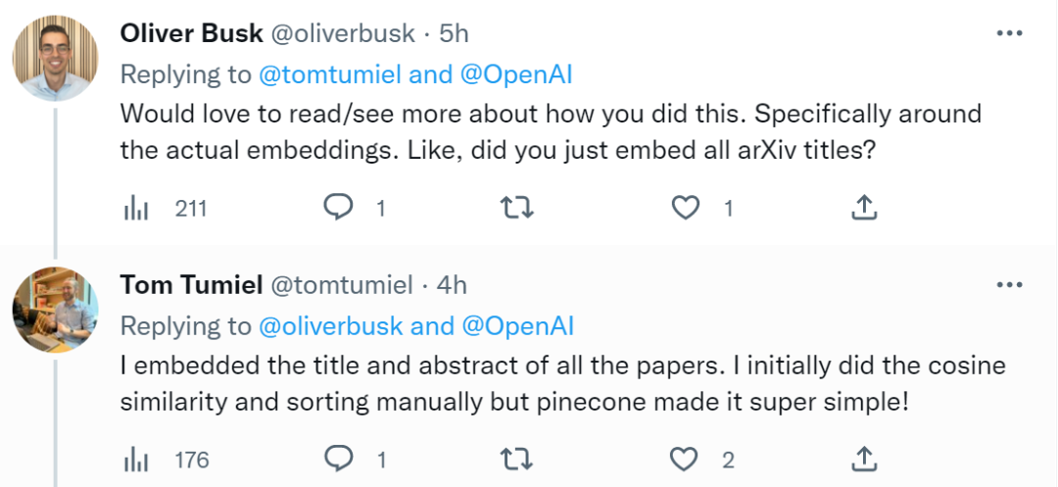Open Oliver Busk display name

[x=191, y=33]
